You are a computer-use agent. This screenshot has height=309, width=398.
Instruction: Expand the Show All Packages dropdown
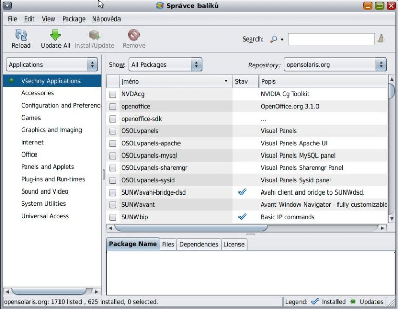click(165, 65)
